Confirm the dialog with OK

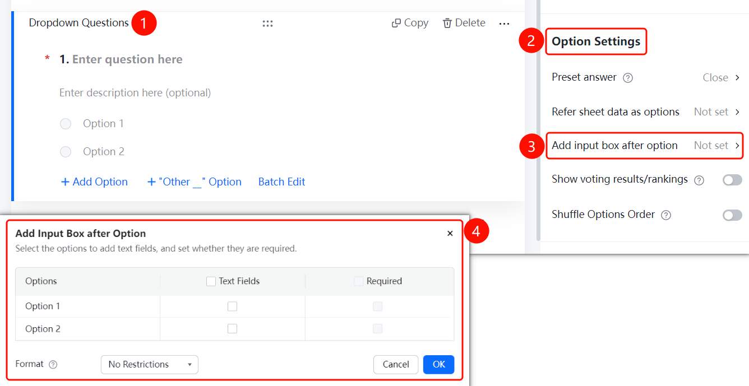(x=439, y=364)
